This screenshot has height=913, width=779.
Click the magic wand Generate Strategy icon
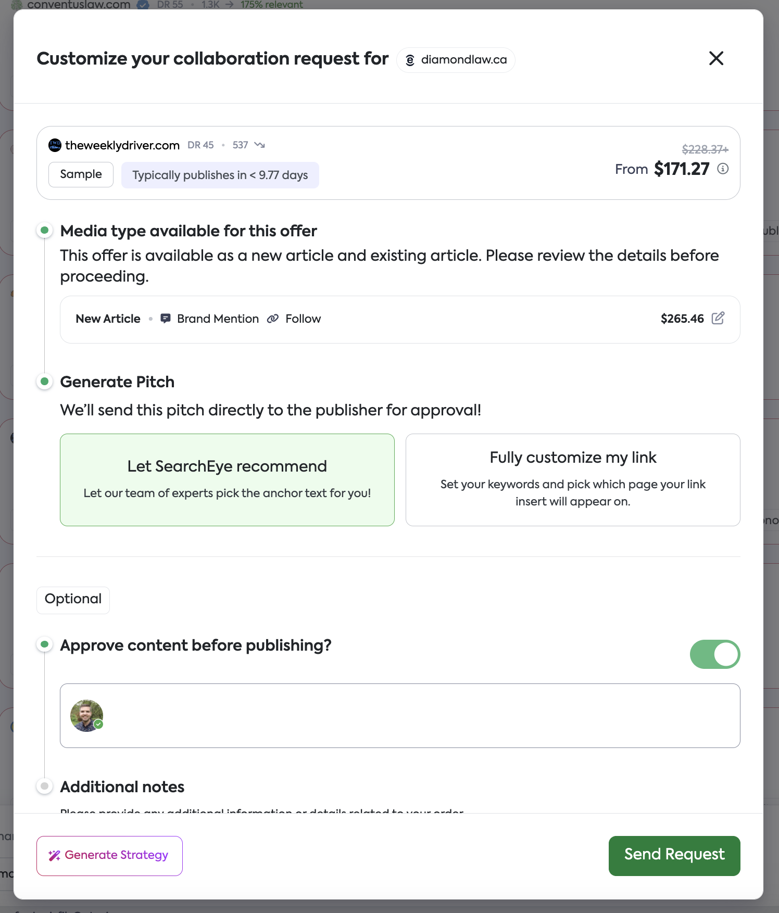(54, 856)
